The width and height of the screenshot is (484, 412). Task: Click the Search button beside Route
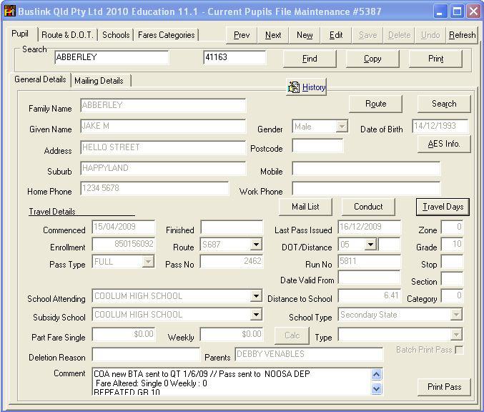coord(444,104)
